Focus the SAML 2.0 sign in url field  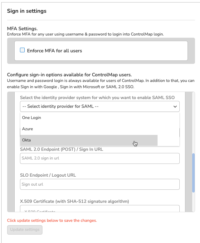click(100, 158)
